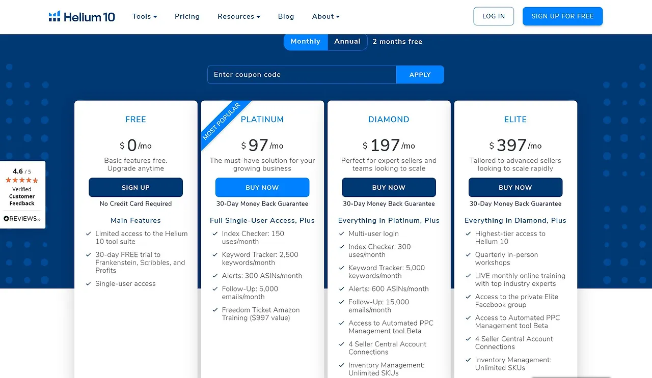Screen dimensions: 652x378
Task: Click 'Everything in Platinum, Plus' heading
Action: (x=389, y=221)
